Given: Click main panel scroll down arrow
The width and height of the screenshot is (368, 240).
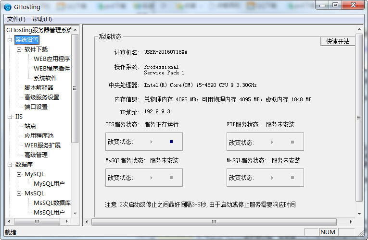Looking at the screenshot, I should click(359, 214).
